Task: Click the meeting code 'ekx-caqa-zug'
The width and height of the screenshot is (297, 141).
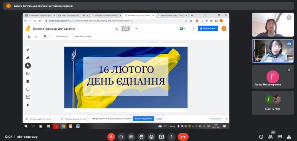Action: pyautogui.click(x=27, y=137)
